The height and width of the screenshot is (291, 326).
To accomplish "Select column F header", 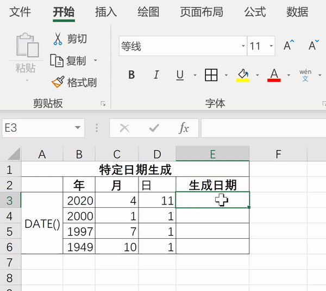I will click(278, 154).
